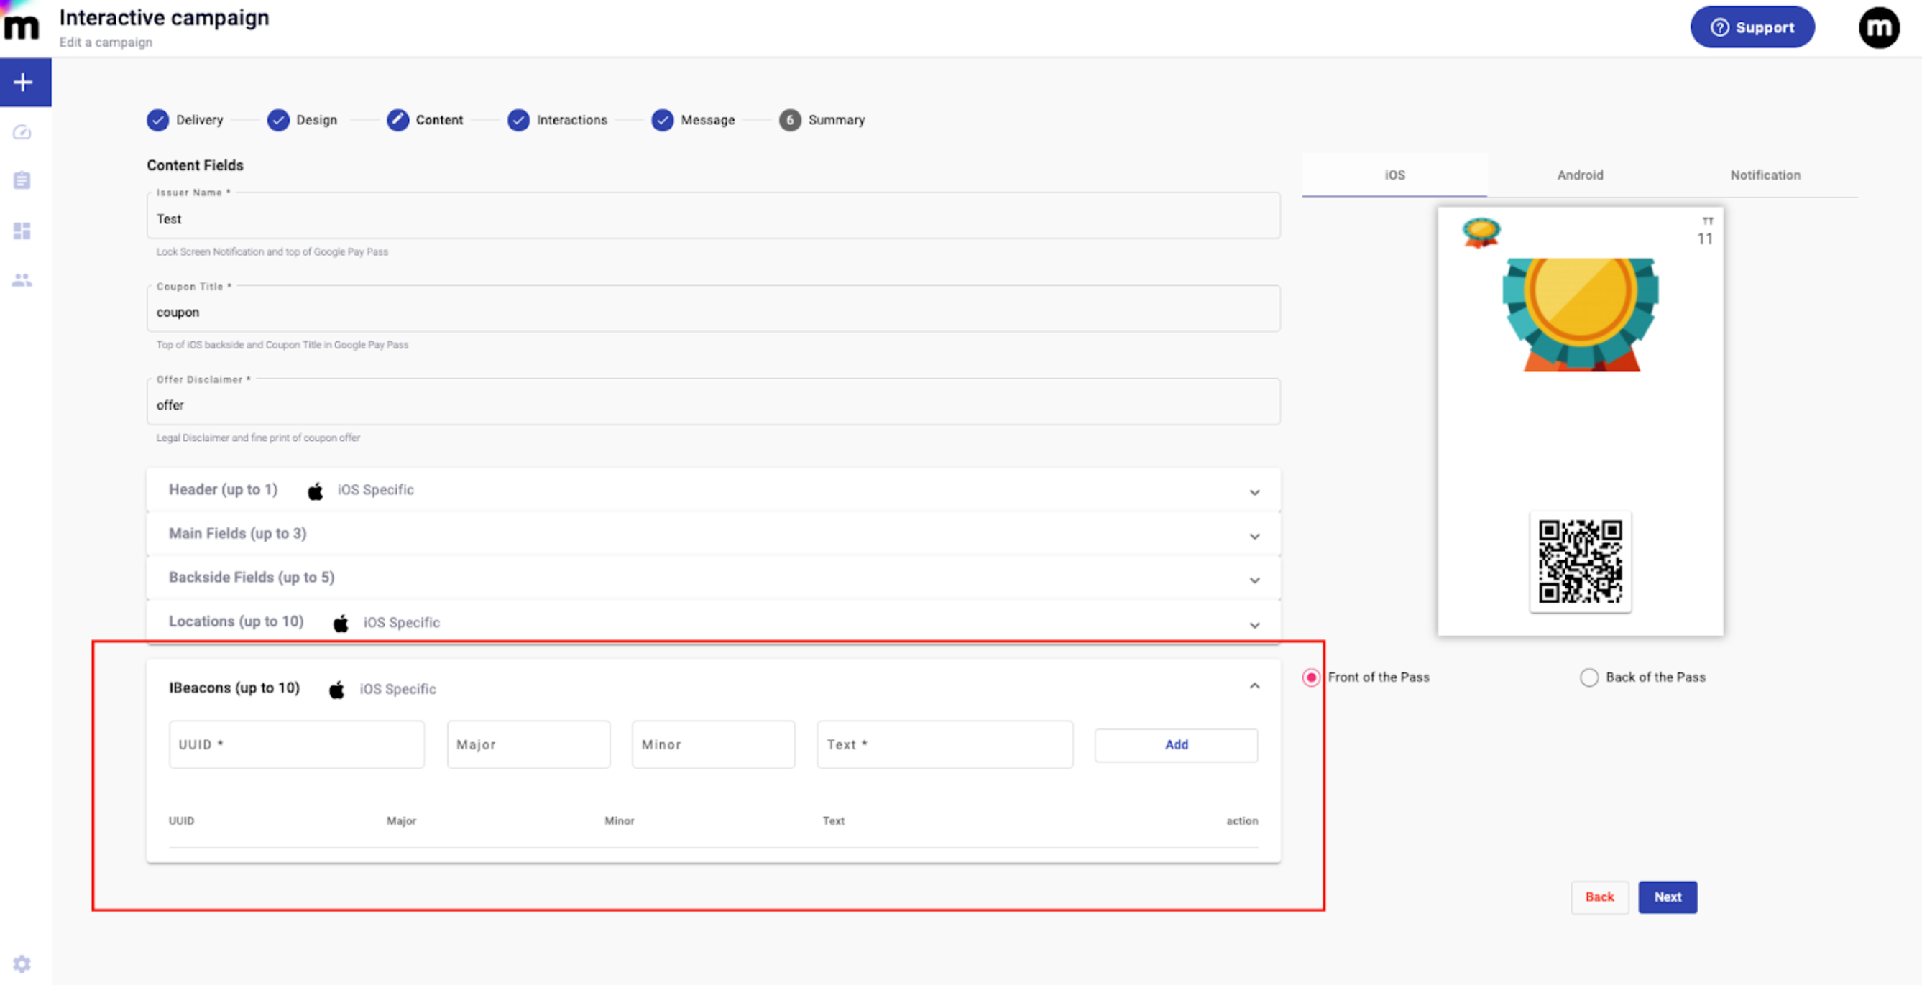The image size is (1922, 990).
Task: Go to the Design step label
Action: 316,120
